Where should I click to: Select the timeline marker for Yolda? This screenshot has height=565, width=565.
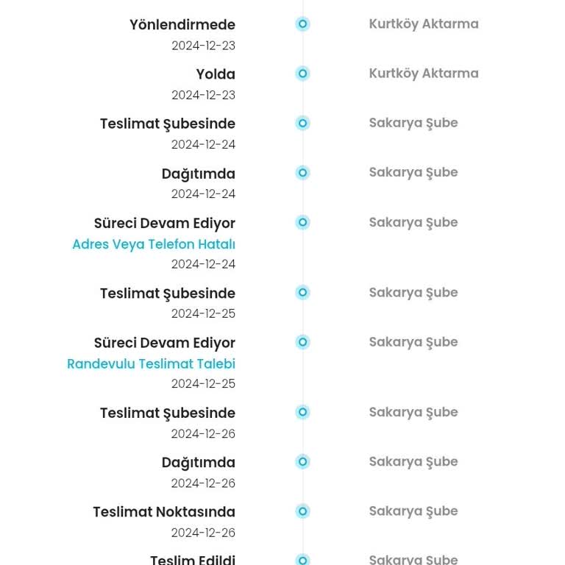[x=302, y=74]
